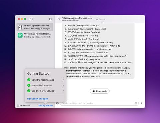Image resolution: width=160 pixels, height=123 pixels.
Task: Toggle the sidebar panel icon
Action: tap(31, 19)
